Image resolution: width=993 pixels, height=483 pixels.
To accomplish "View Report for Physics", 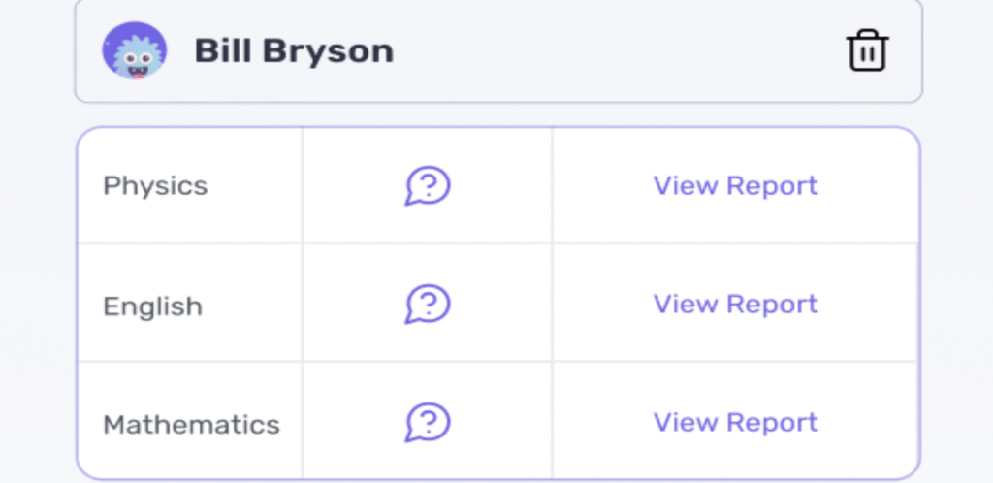I will click(x=735, y=185).
